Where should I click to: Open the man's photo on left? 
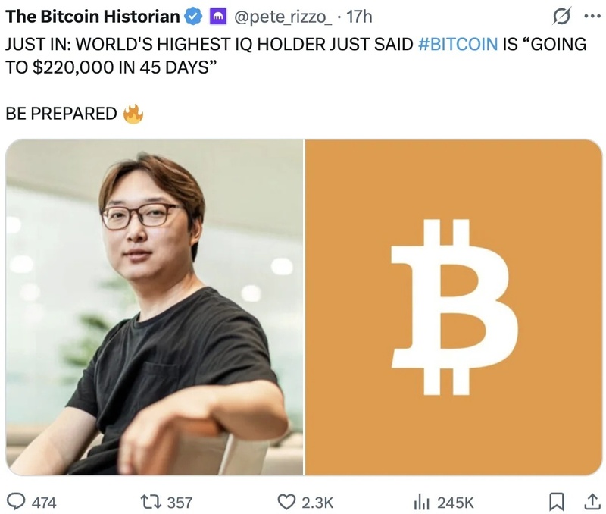pos(155,307)
